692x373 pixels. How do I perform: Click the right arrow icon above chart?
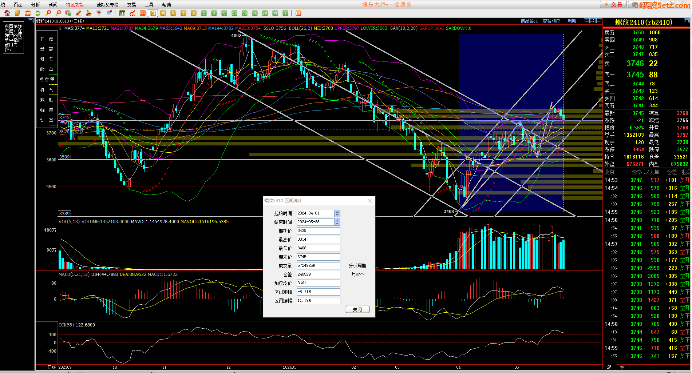pos(593,21)
